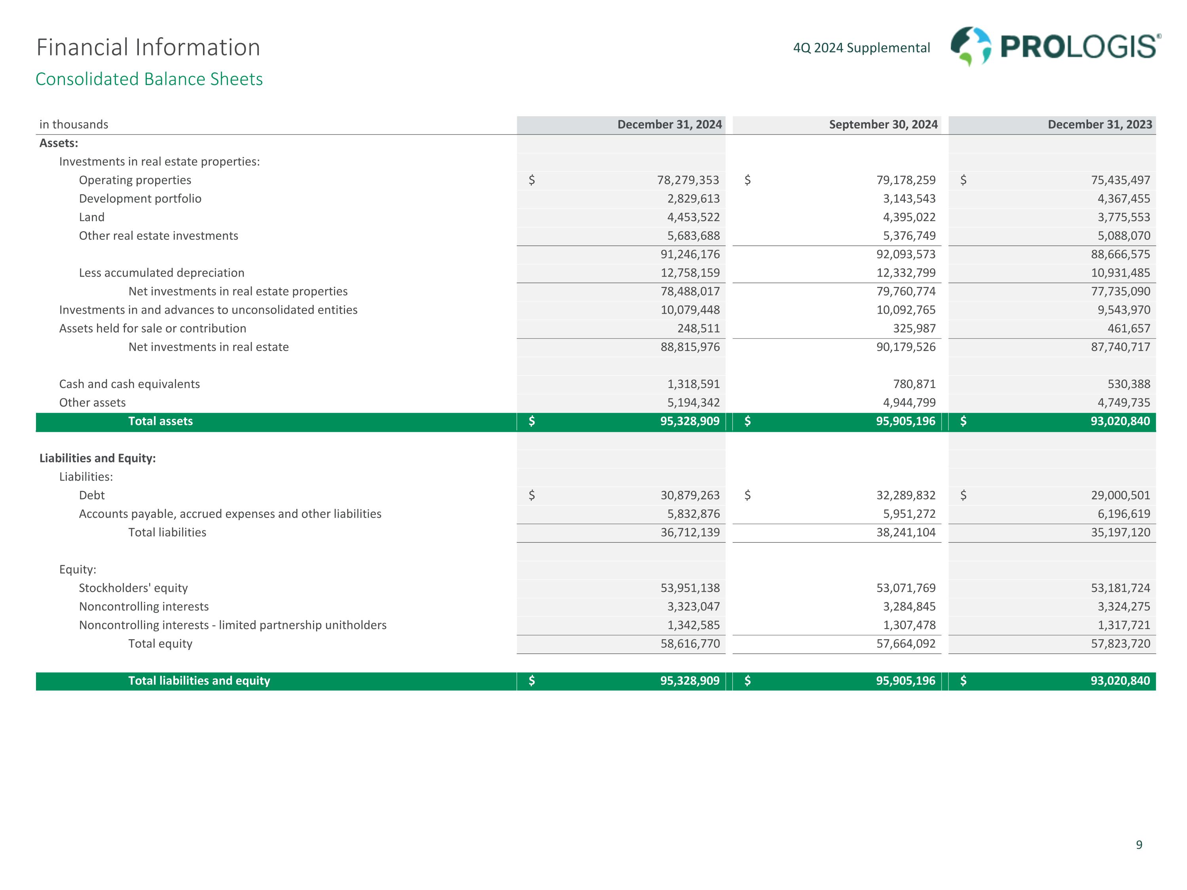This screenshot has width=1187, height=890.
Task: Click Less accumulated depreciation label
Action: point(161,273)
